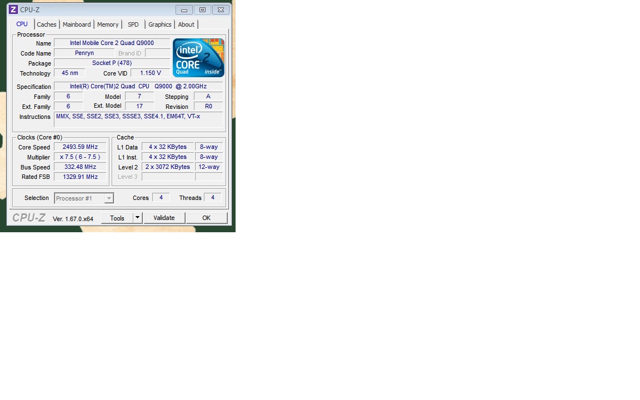Select the CPU tab
The image size is (640, 400).
[x=22, y=24]
